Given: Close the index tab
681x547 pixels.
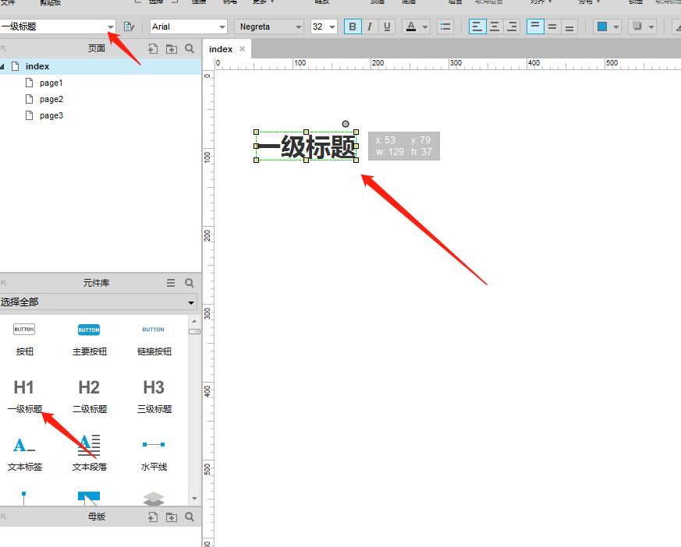Looking at the screenshot, I should tap(243, 48).
